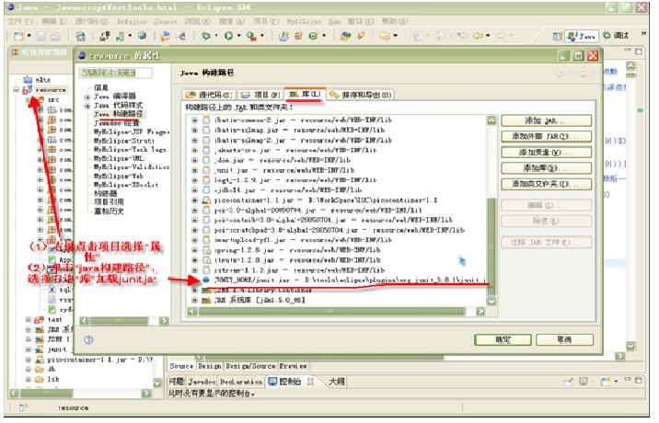Expand the picocontainer-1.1.jar library entry

(x=194, y=200)
